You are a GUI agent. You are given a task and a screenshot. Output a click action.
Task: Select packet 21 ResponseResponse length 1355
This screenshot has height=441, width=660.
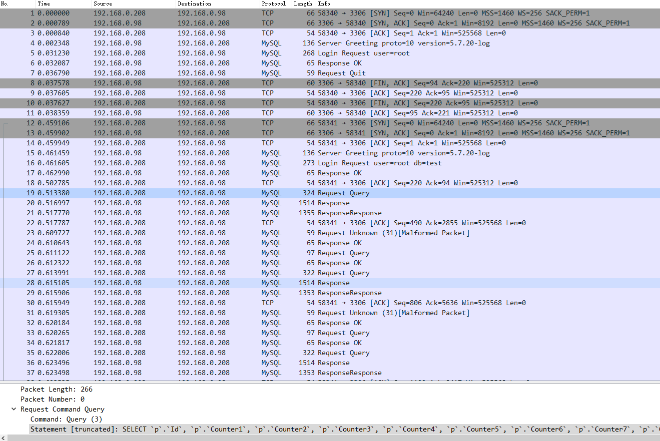click(330, 213)
